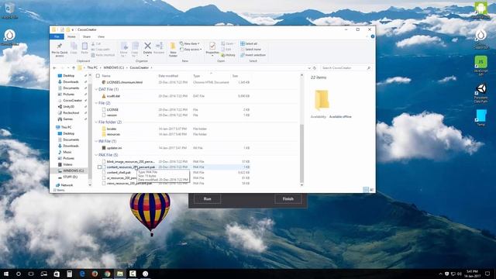Select Network in navigation pane
Screen dimensions: 496x279
pos(64,185)
